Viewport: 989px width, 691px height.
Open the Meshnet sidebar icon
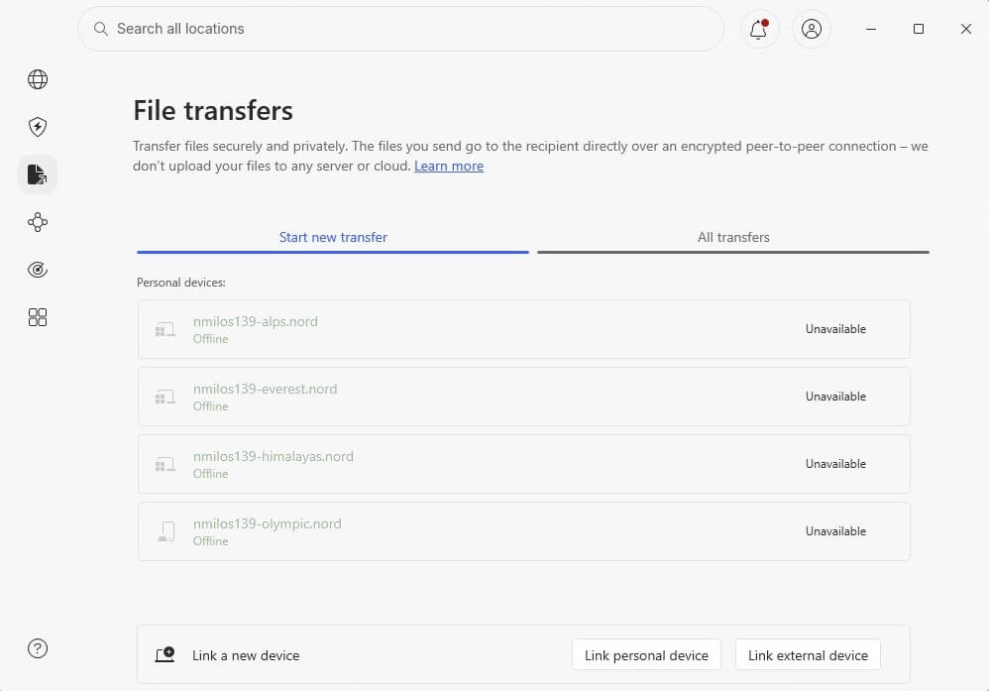click(38, 222)
